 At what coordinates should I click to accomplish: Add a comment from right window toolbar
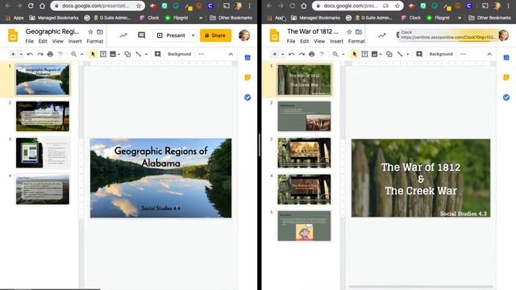tap(419, 54)
